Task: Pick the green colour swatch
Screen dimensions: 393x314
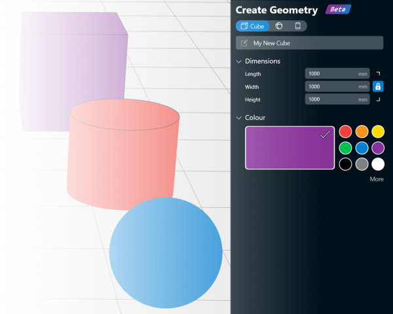Action: (x=345, y=148)
